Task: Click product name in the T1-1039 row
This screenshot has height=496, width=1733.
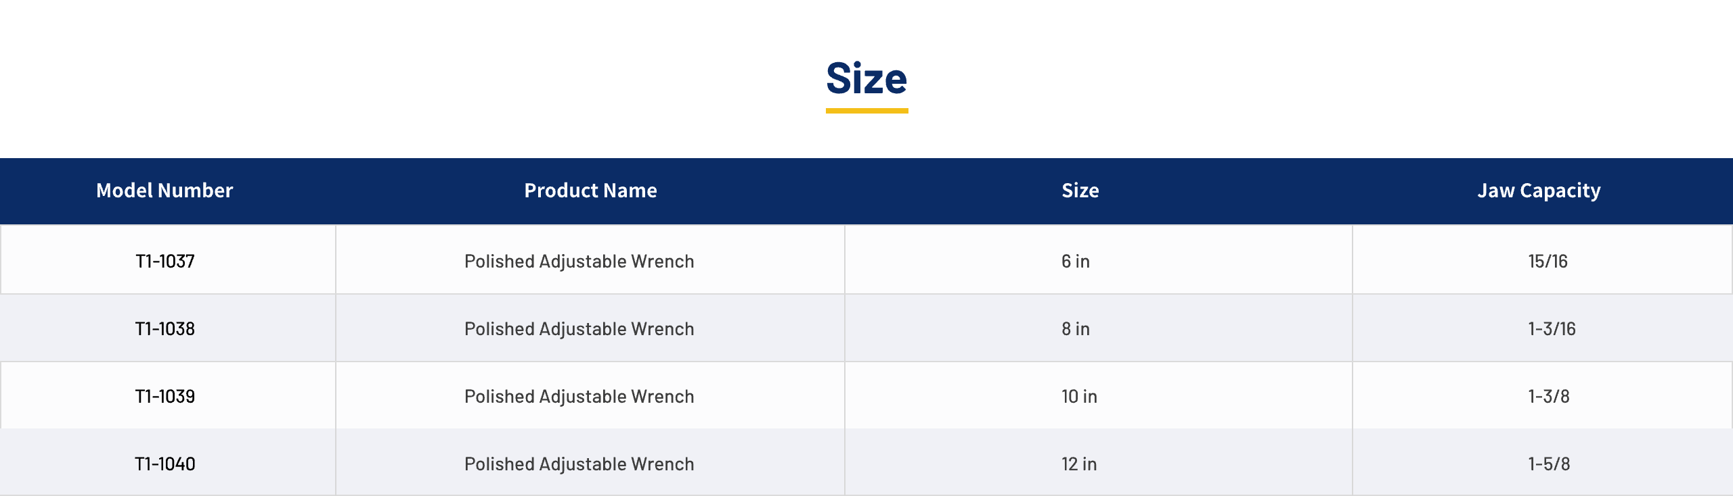Action: coord(579,397)
